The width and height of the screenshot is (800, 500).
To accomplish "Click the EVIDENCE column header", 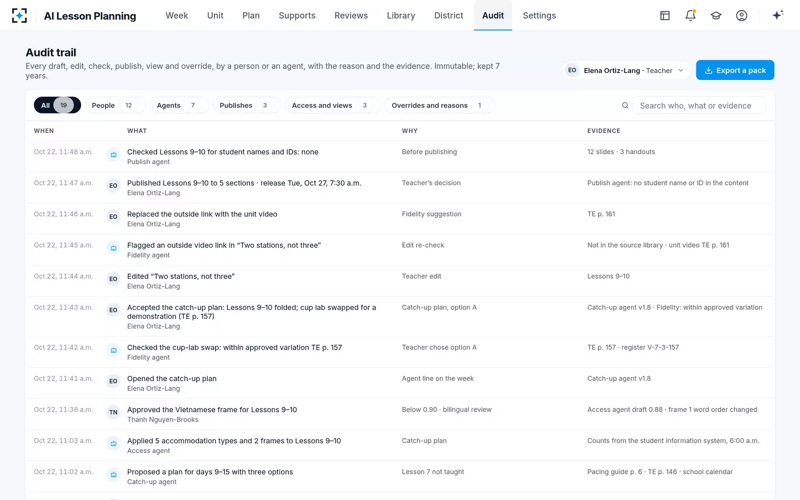I will click(x=604, y=131).
